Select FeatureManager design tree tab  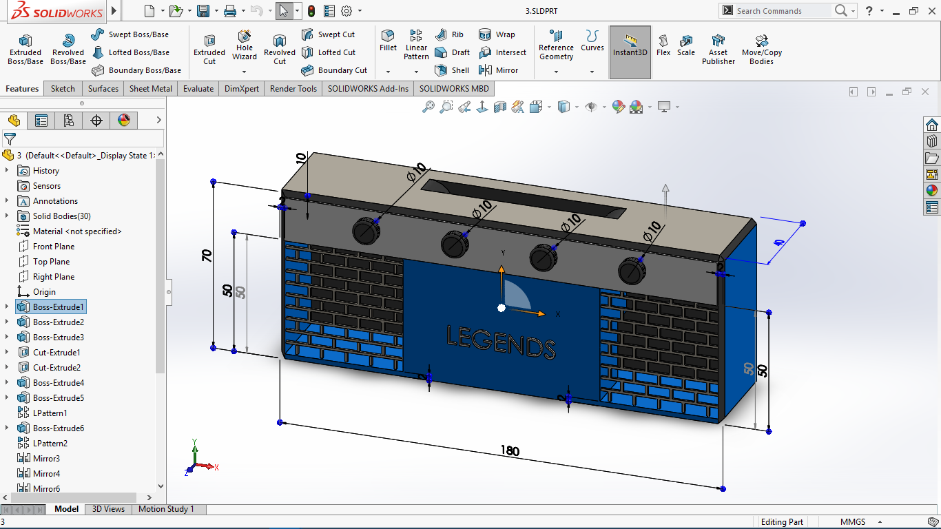tap(14, 121)
